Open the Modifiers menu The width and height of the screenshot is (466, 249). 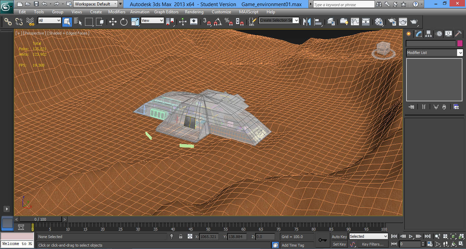(x=116, y=12)
